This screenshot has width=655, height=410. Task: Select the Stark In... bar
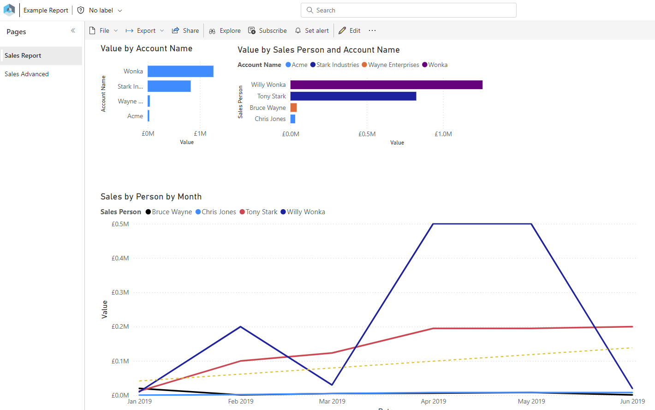click(169, 86)
